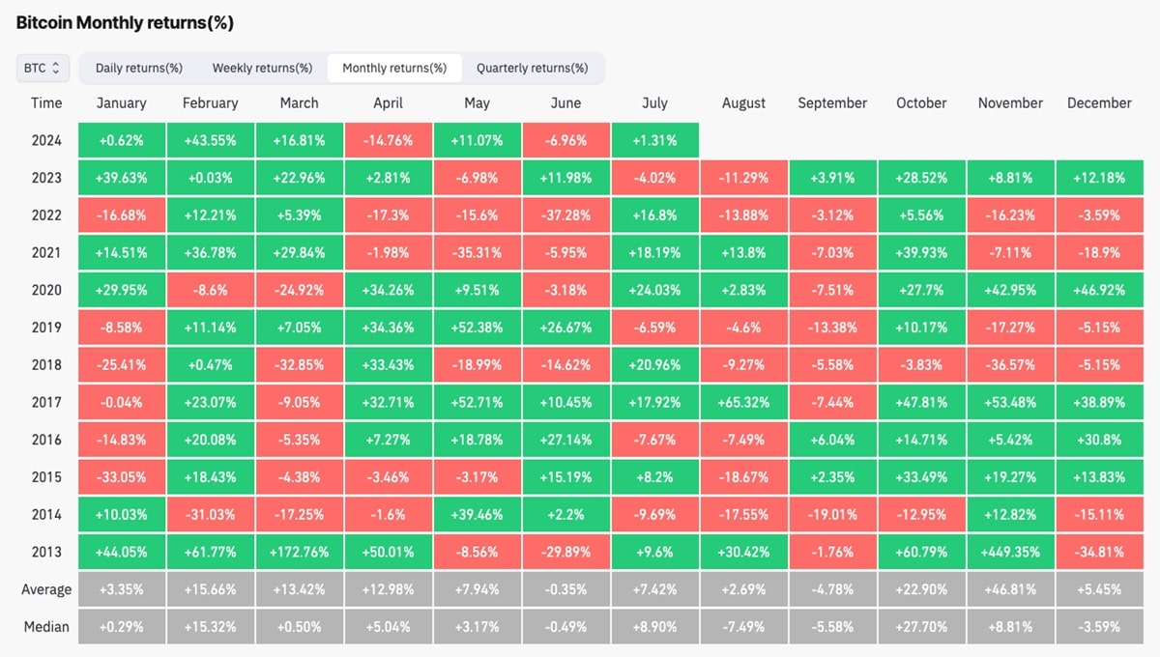
Task: Select the October Median +27.70% cell
Action: click(x=921, y=627)
